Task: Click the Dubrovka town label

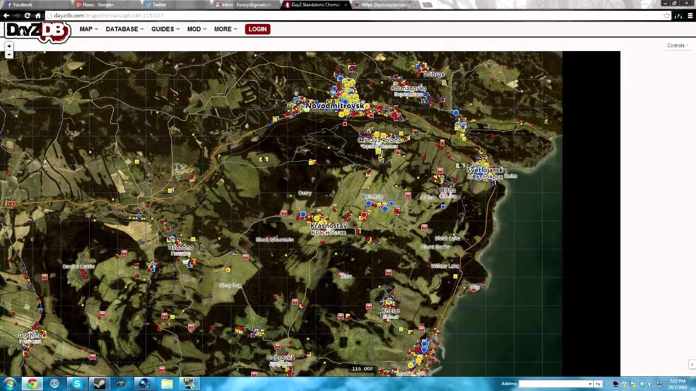Action: point(281,358)
